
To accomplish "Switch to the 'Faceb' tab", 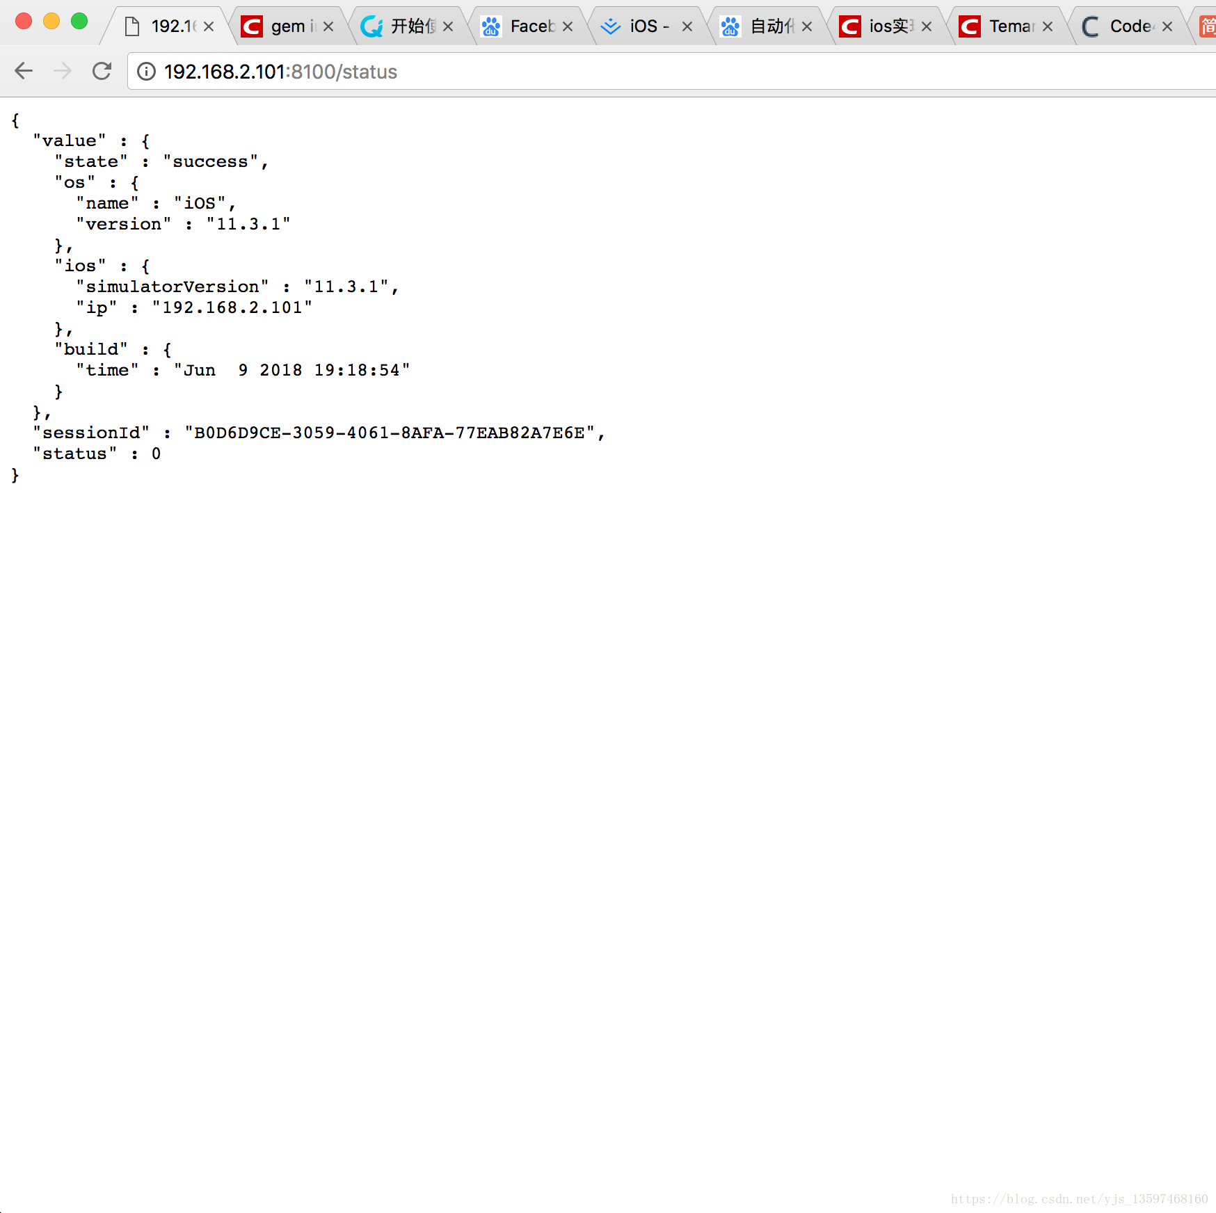I will coord(527,26).
